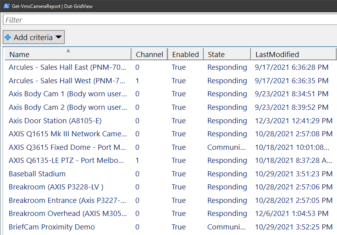Select the Arcules - Sales Hall West row

171,81
